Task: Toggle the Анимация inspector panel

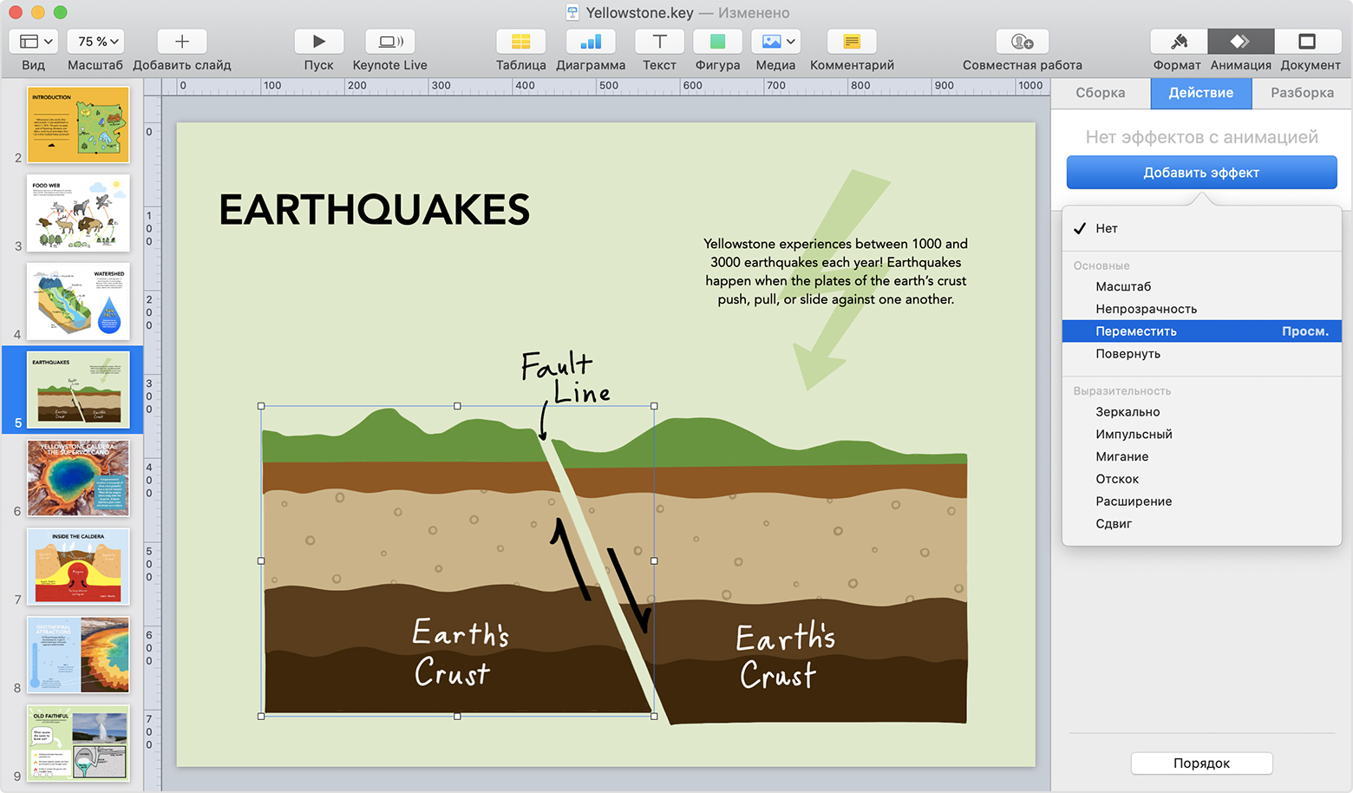Action: click(x=1240, y=42)
